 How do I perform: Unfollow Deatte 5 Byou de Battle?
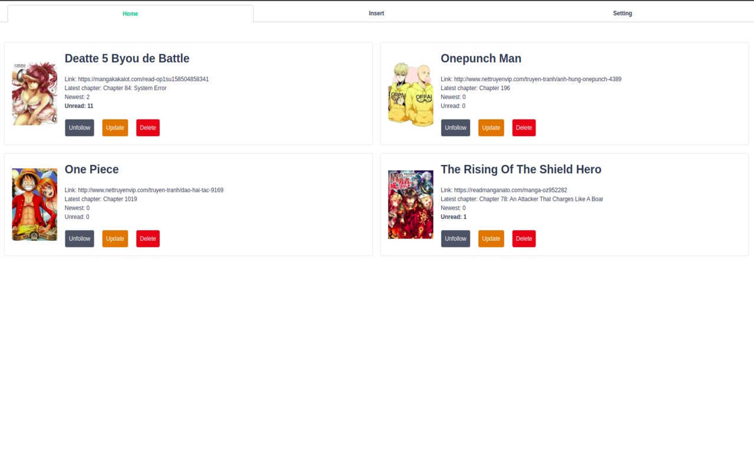tap(80, 128)
